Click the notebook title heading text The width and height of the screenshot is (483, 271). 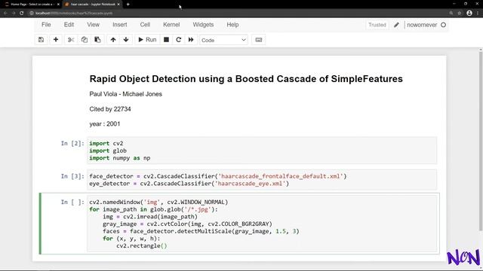click(246, 79)
